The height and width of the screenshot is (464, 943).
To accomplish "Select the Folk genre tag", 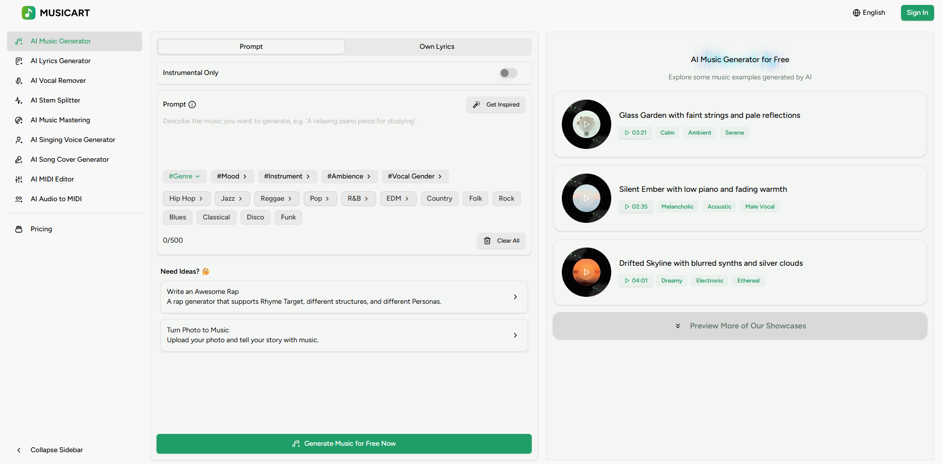I will (x=474, y=198).
